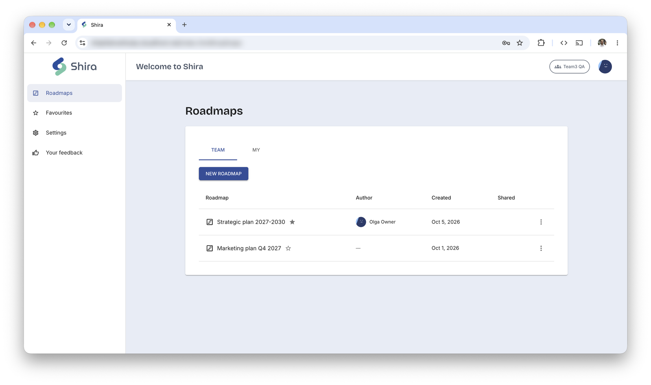Click the cast icon in browser toolbar
Screen dimensions: 651x385
click(x=579, y=43)
